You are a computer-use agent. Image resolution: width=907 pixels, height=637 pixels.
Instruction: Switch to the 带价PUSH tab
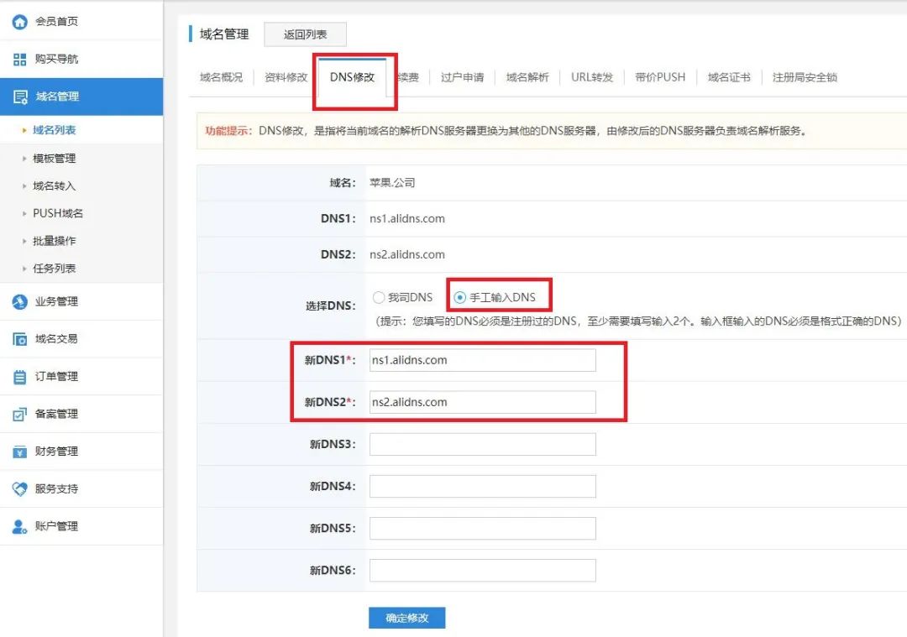click(x=661, y=76)
